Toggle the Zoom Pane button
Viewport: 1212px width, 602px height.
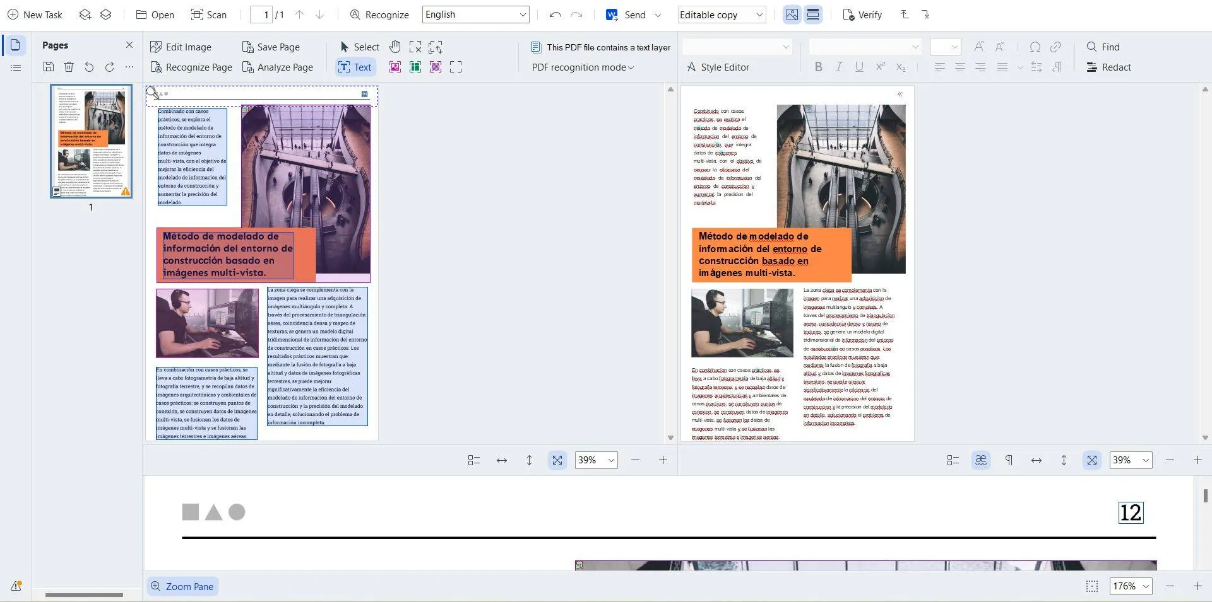tap(182, 586)
